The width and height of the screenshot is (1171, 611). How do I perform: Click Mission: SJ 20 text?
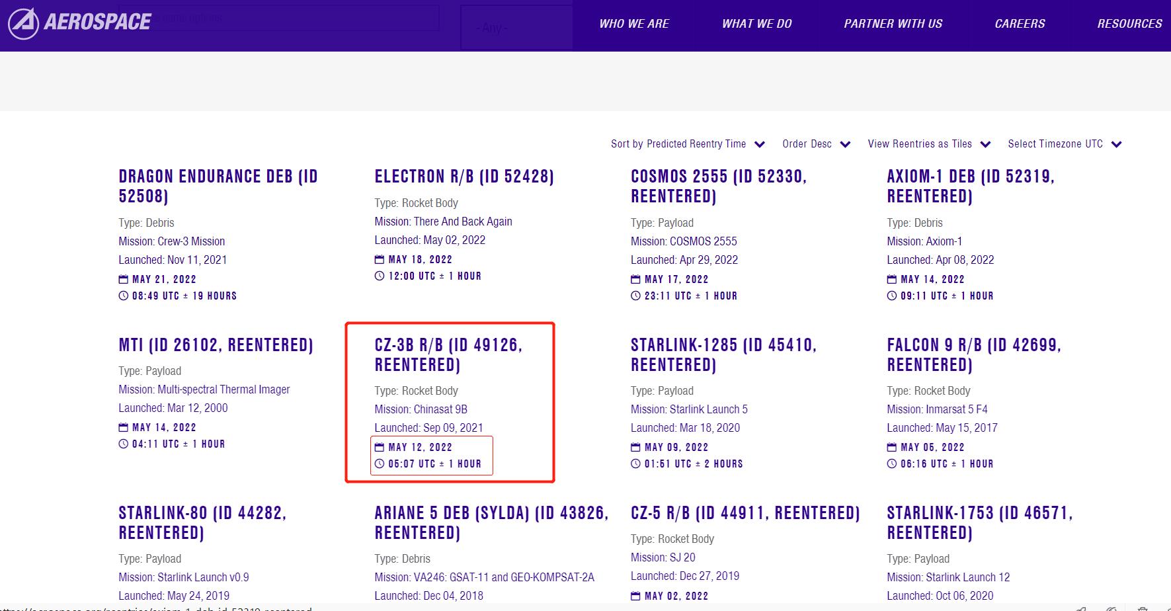click(663, 557)
